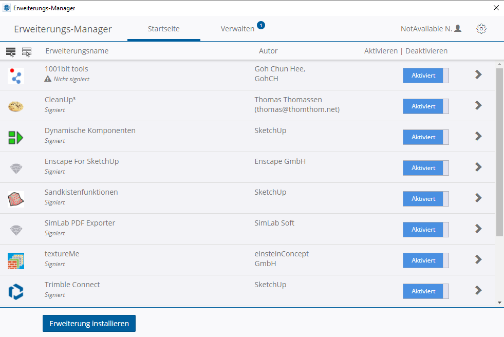Click the deselect all extensions icon
This screenshot has height=337, width=504.
pos(27,51)
